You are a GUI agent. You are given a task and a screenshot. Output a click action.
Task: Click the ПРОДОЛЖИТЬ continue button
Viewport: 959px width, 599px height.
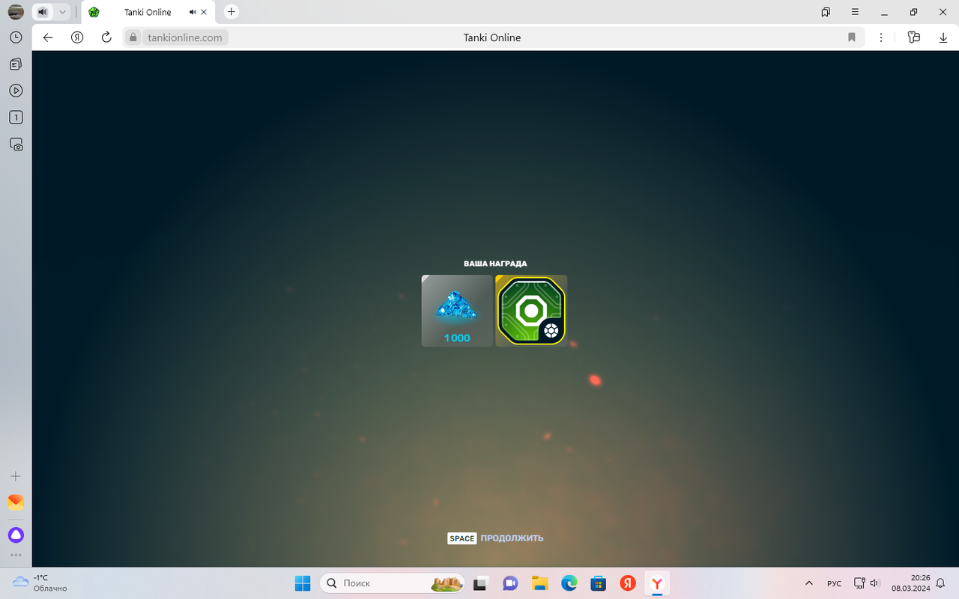coord(512,538)
